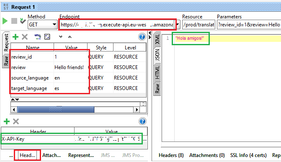Open the Attach... tab
The width and height of the screenshot is (281, 162).
(52, 155)
